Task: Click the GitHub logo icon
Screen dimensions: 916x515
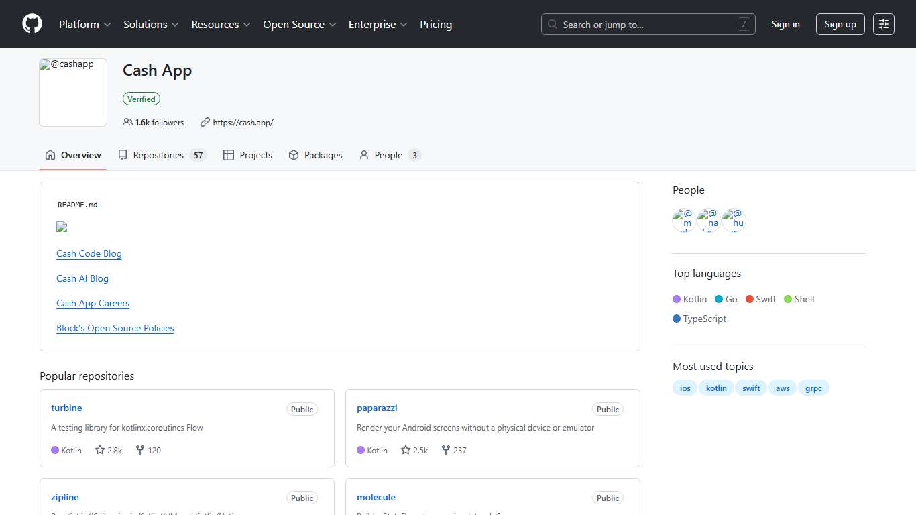Action: 32,24
